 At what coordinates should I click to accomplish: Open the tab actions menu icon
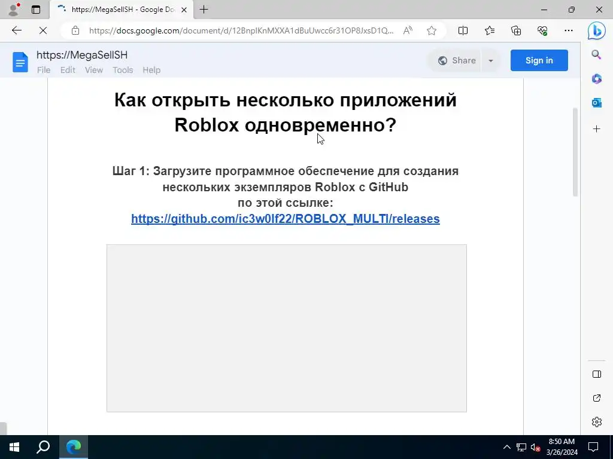(36, 10)
